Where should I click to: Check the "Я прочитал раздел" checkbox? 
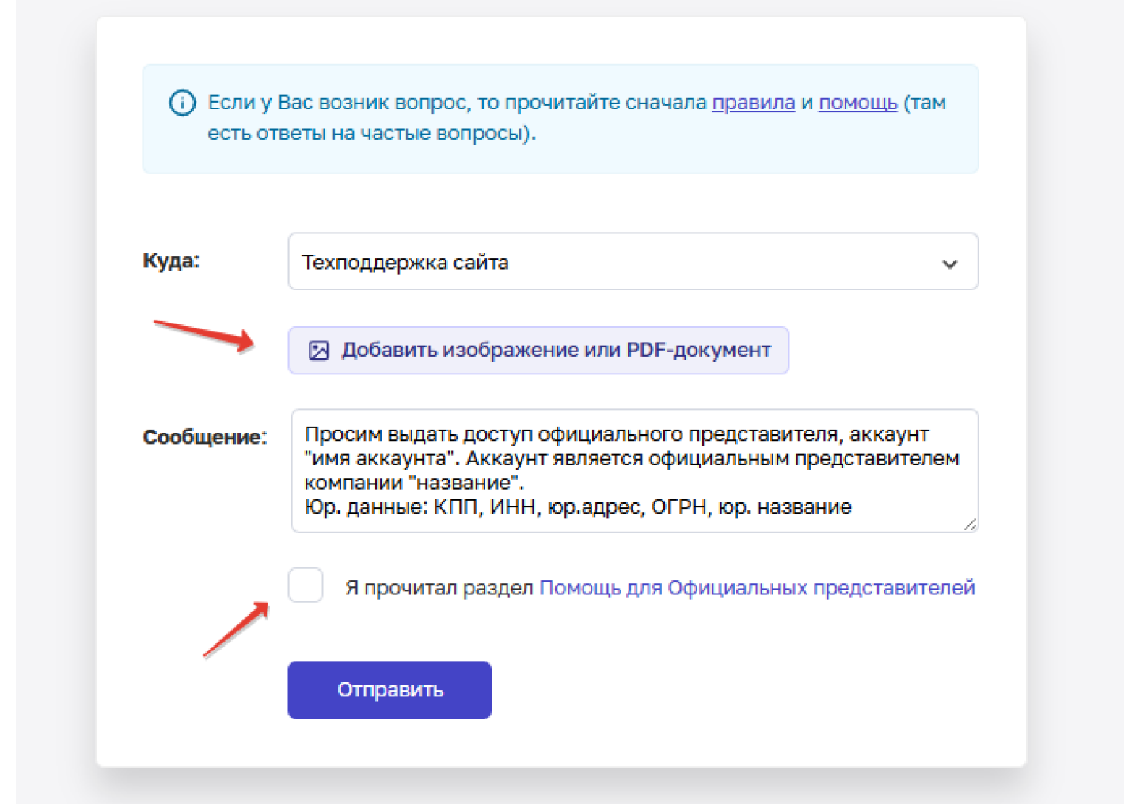[306, 586]
